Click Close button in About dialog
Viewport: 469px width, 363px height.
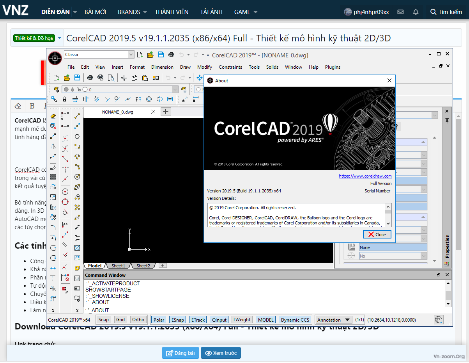point(377,234)
